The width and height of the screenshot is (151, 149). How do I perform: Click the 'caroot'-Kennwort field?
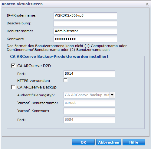(x=89, y=111)
